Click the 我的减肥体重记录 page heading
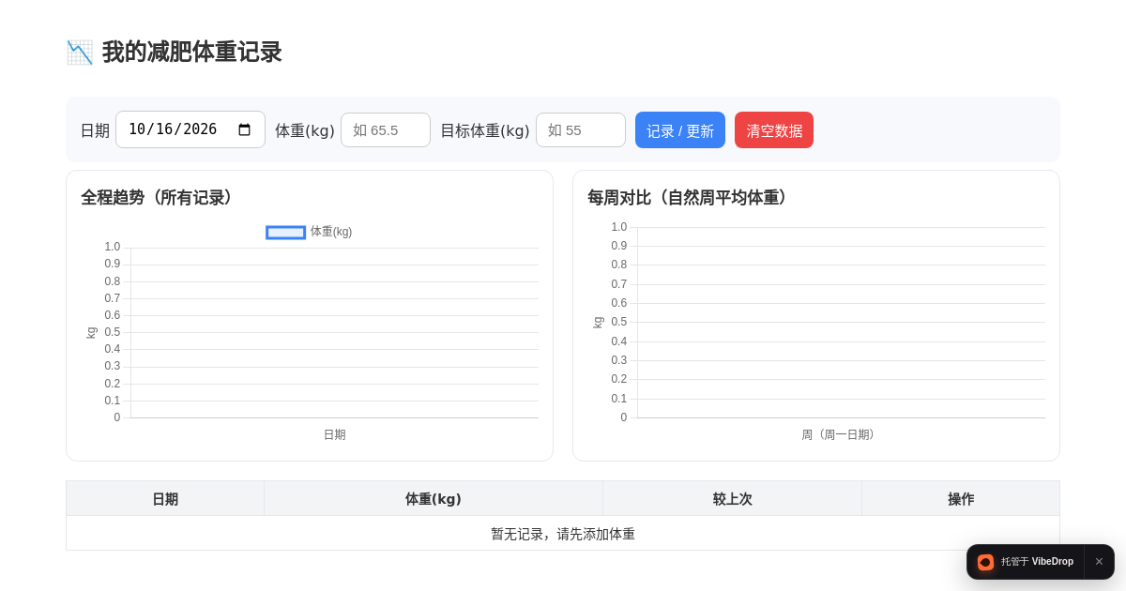This screenshot has height=591, width=1126. tap(192, 53)
